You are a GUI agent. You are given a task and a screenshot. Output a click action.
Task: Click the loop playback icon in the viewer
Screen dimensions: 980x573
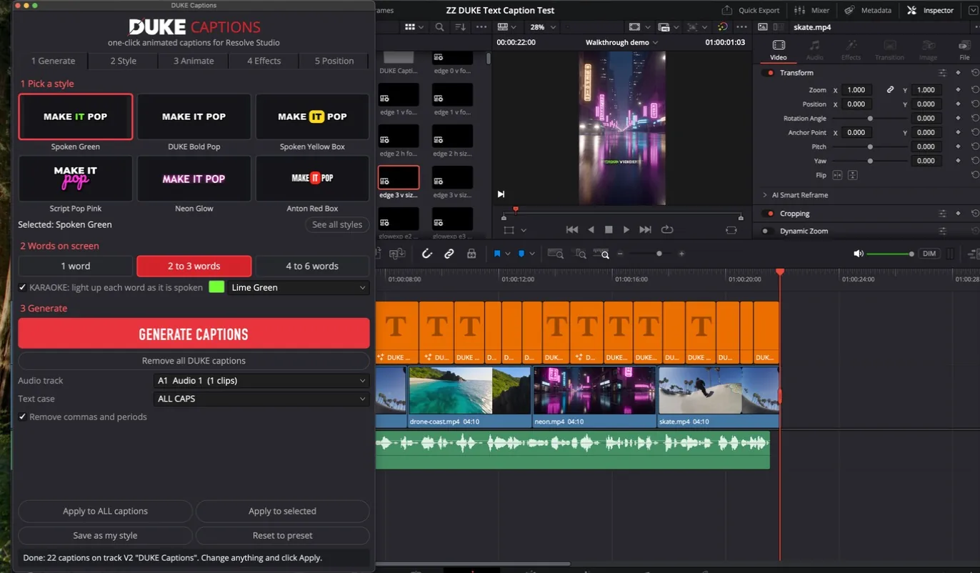[x=667, y=229]
